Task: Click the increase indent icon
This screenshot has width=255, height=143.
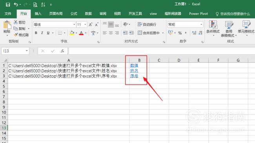Action: pos(131,33)
